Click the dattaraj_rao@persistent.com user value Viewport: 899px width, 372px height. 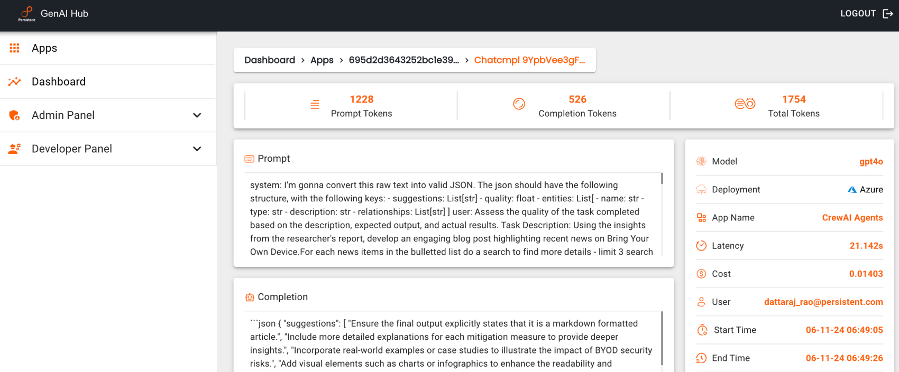point(823,302)
